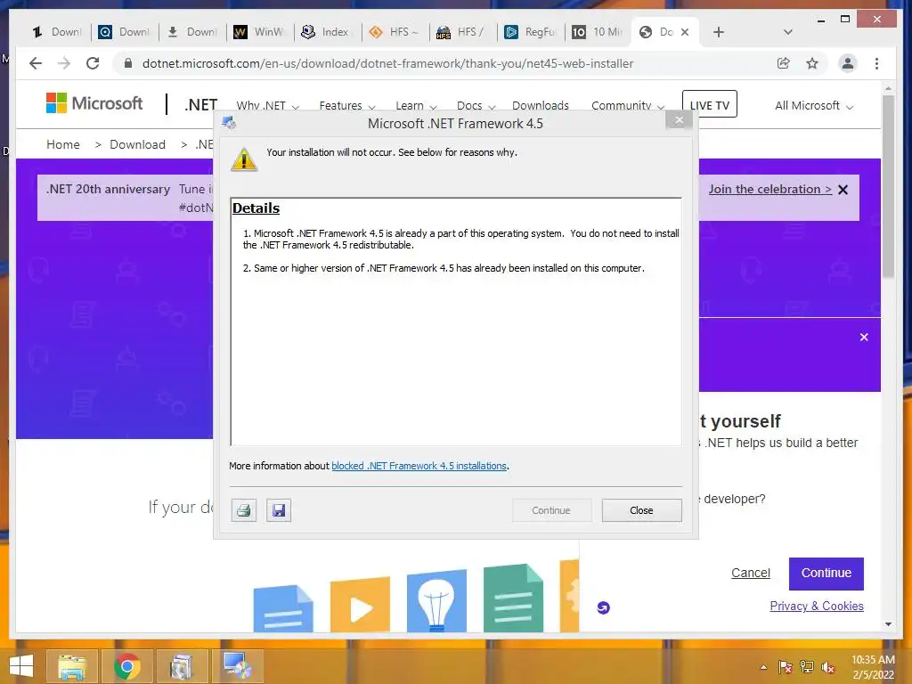
Task: Share this page via the share icon
Action: pos(784,63)
